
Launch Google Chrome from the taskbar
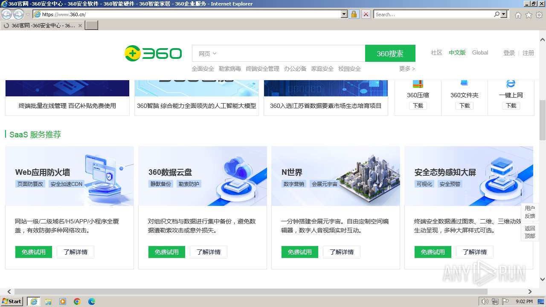tap(77, 301)
